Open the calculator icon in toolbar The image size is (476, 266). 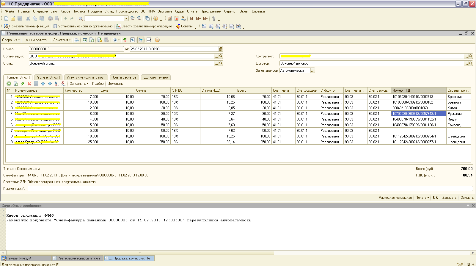click(x=169, y=18)
